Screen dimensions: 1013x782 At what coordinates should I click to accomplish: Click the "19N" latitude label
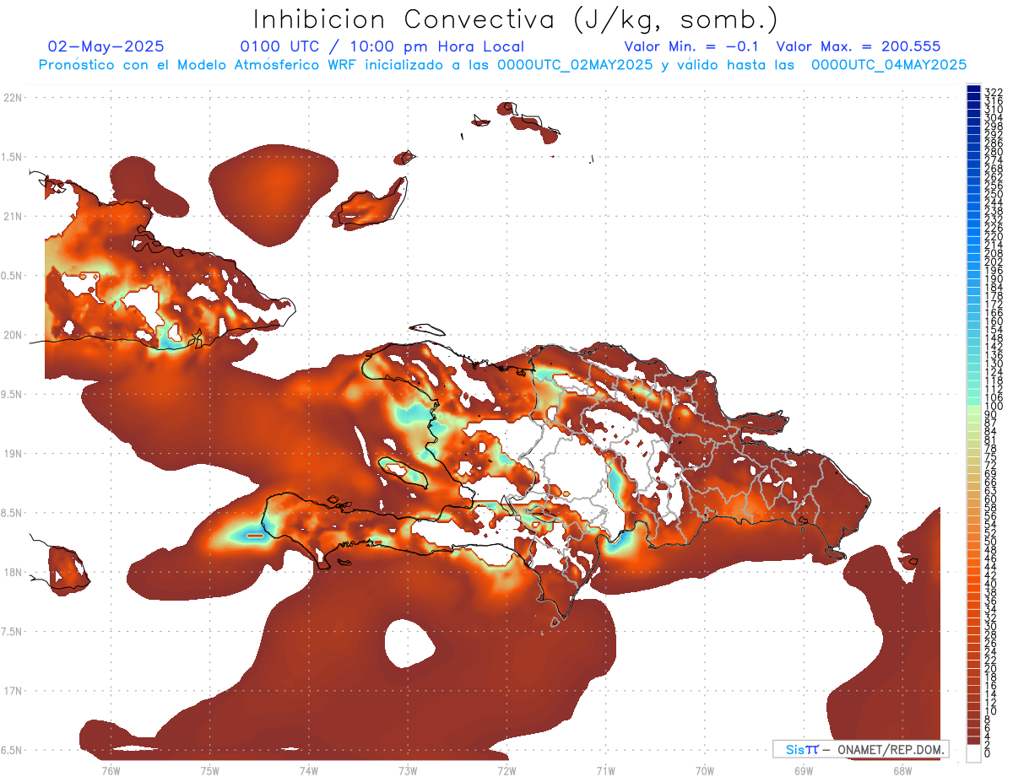pos(12,454)
